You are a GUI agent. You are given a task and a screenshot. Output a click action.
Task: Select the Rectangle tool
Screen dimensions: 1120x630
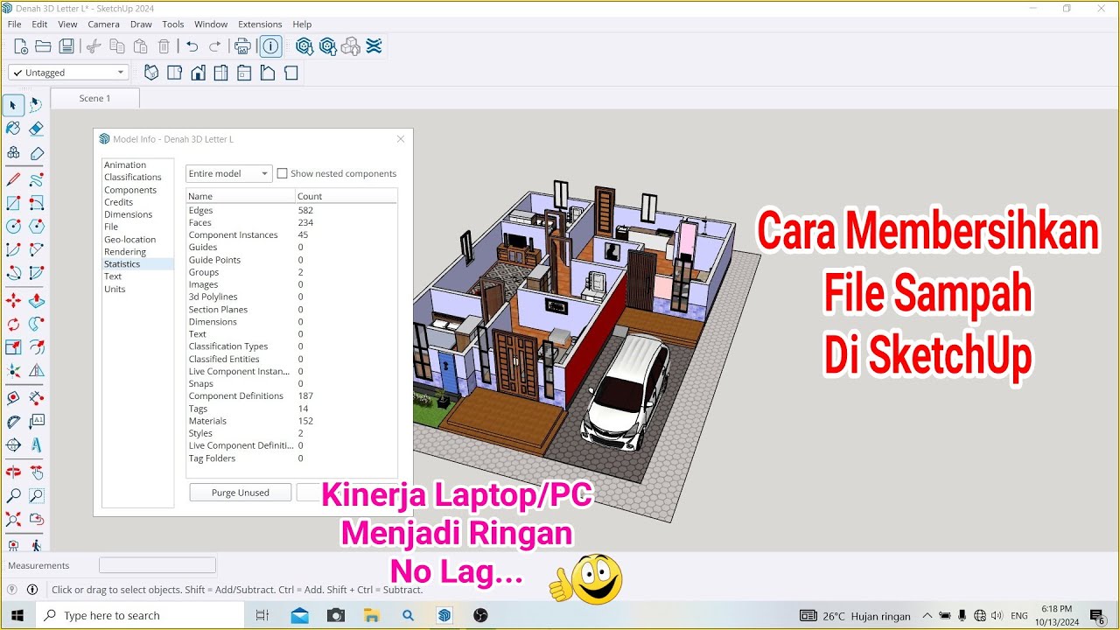13,203
